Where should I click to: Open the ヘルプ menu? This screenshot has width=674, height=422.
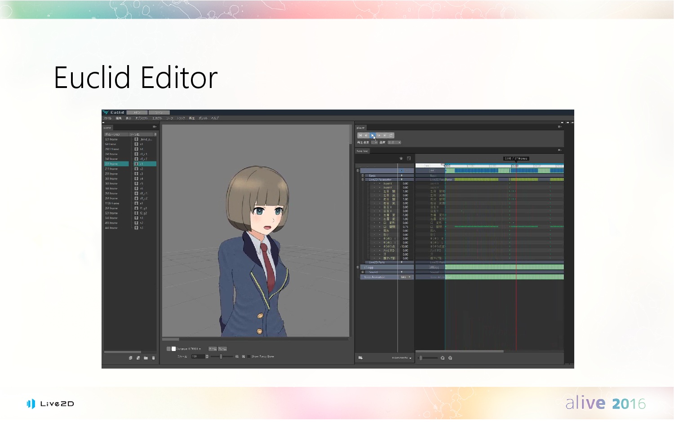(215, 119)
